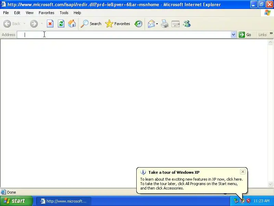Minimize the Internet Explorer window
Viewport: 274px width, 206px height.
point(253,4)
